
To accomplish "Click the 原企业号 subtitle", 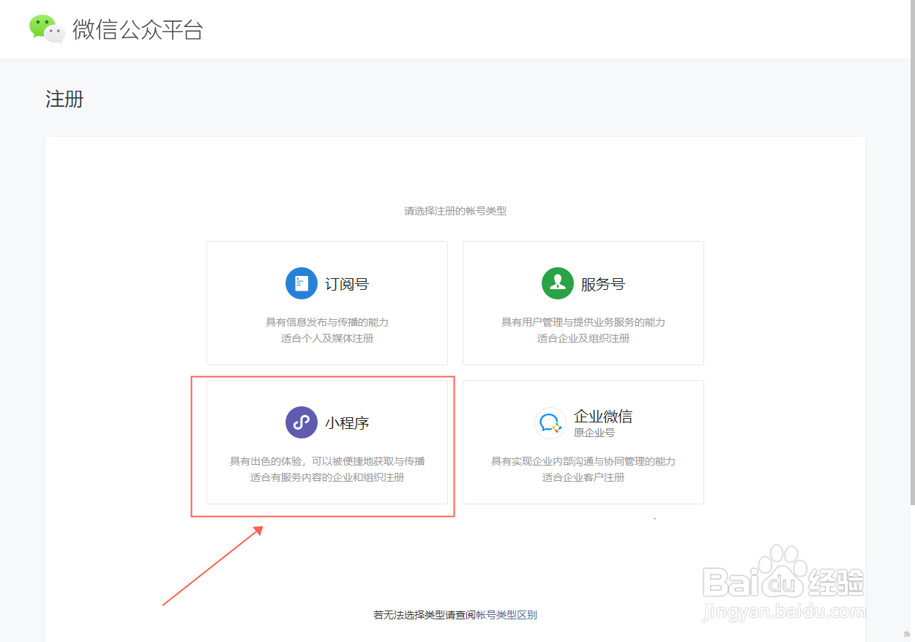I will tap(594, 433).
